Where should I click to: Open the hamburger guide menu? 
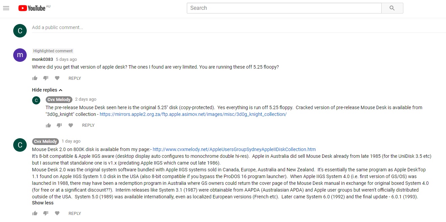pos(6,8)
